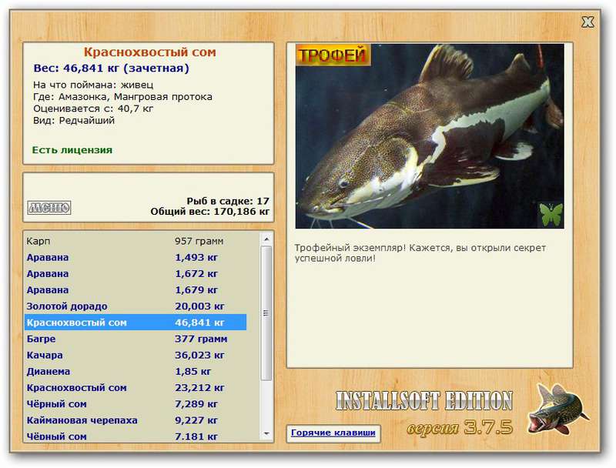
Task: Click the Есть лицензия green label
Action: pos(72,149)
